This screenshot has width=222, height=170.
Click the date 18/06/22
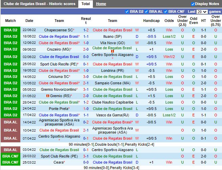[29, 36]
